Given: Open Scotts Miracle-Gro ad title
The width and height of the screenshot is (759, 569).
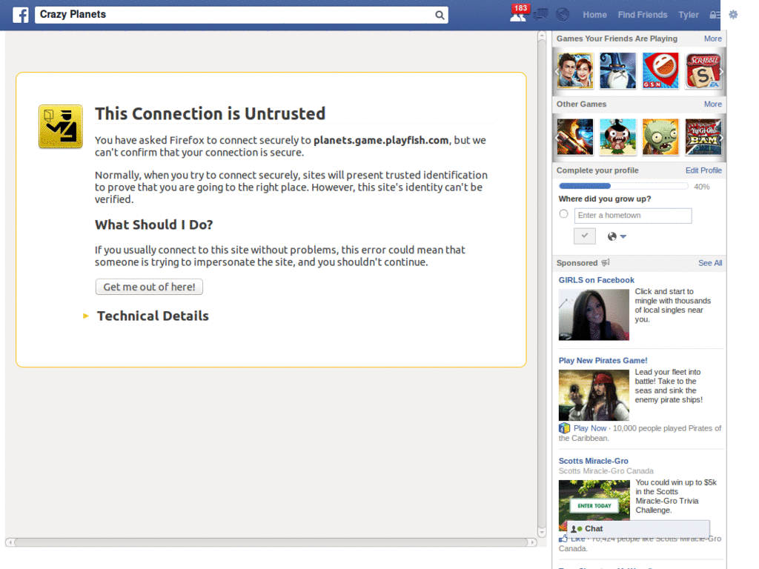Looking at the screenshot, I should 594,461.
